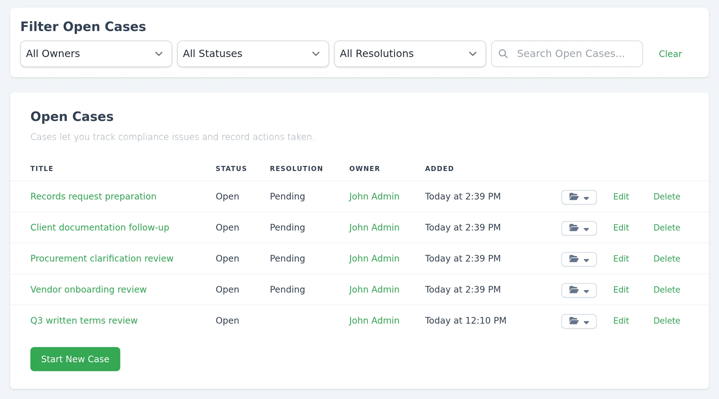The height and width of the screenshot is (399, 719).
Task: Edit the Procurement clarification review case
Action: tap(621, 258)
